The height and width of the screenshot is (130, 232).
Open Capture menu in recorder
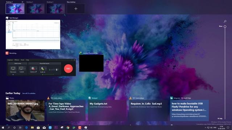[10, 60]
